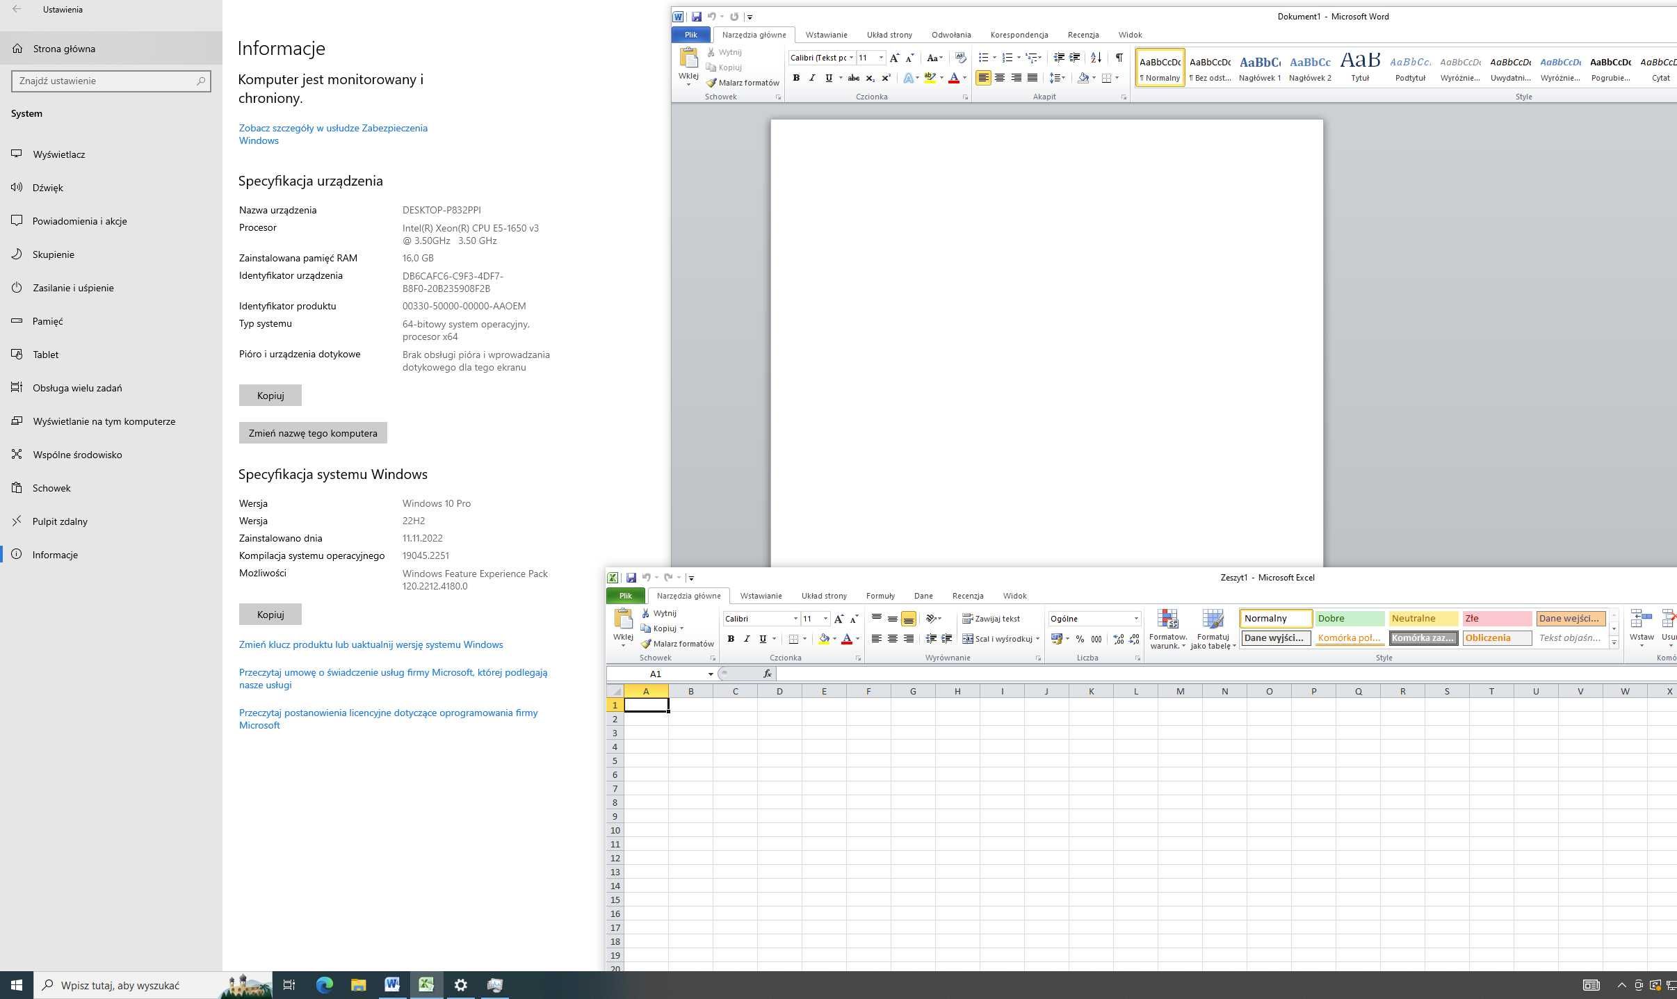Click Excel's increase decimal icon

[x=1118, y=639]
